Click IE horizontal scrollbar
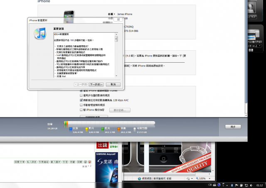 click(160, 174)
